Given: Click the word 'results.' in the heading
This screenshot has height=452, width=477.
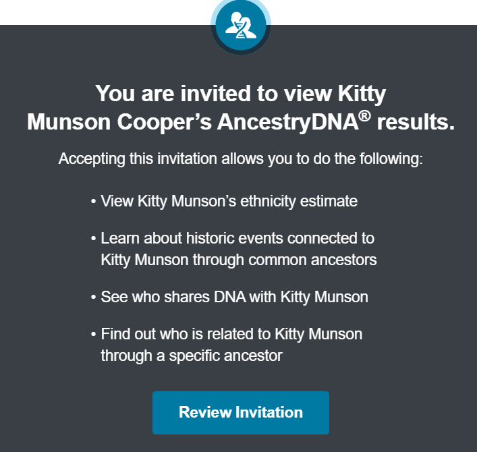Looking at the screenshot, I should coord(416,122).
